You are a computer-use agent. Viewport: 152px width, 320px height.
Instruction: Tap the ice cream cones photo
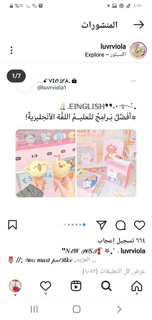pyautogui.click(x=46, y=163)
